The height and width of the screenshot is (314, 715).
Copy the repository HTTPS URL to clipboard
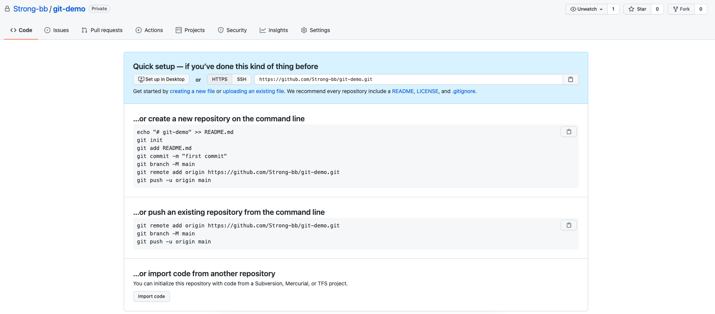click(570, 79)
